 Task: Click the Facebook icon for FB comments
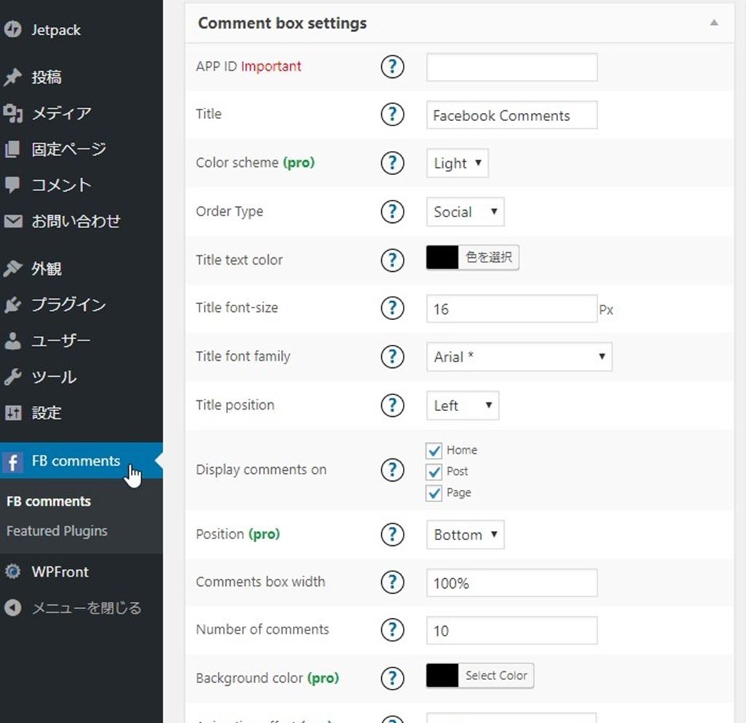(12, 461)
